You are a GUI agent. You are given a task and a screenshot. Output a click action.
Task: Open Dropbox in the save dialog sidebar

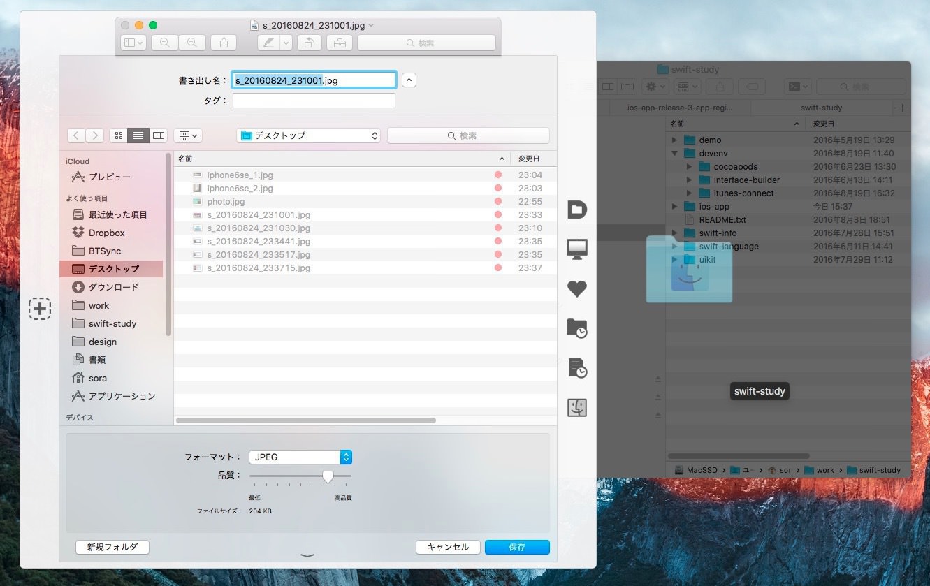coord(106,233)
